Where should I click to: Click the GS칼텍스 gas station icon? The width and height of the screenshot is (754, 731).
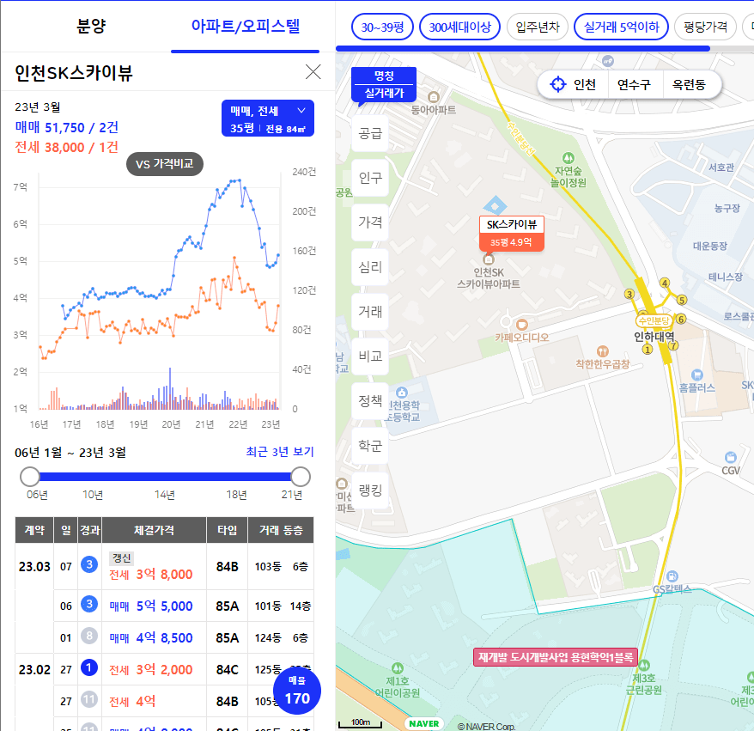pyautogui.click(x=672, y=576)
